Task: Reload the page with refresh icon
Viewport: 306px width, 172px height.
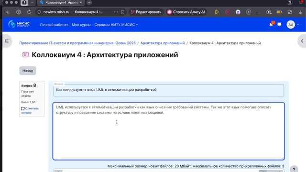Action: pyautogui.click(x=29, y=12)
